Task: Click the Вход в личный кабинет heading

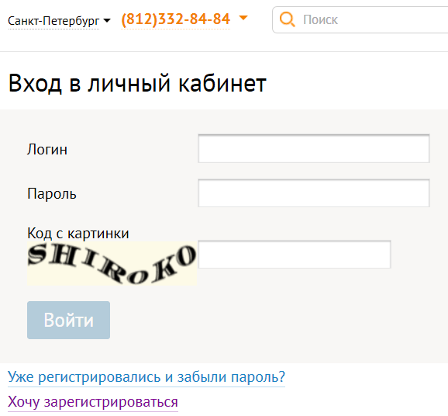Action: pos(137,83)
